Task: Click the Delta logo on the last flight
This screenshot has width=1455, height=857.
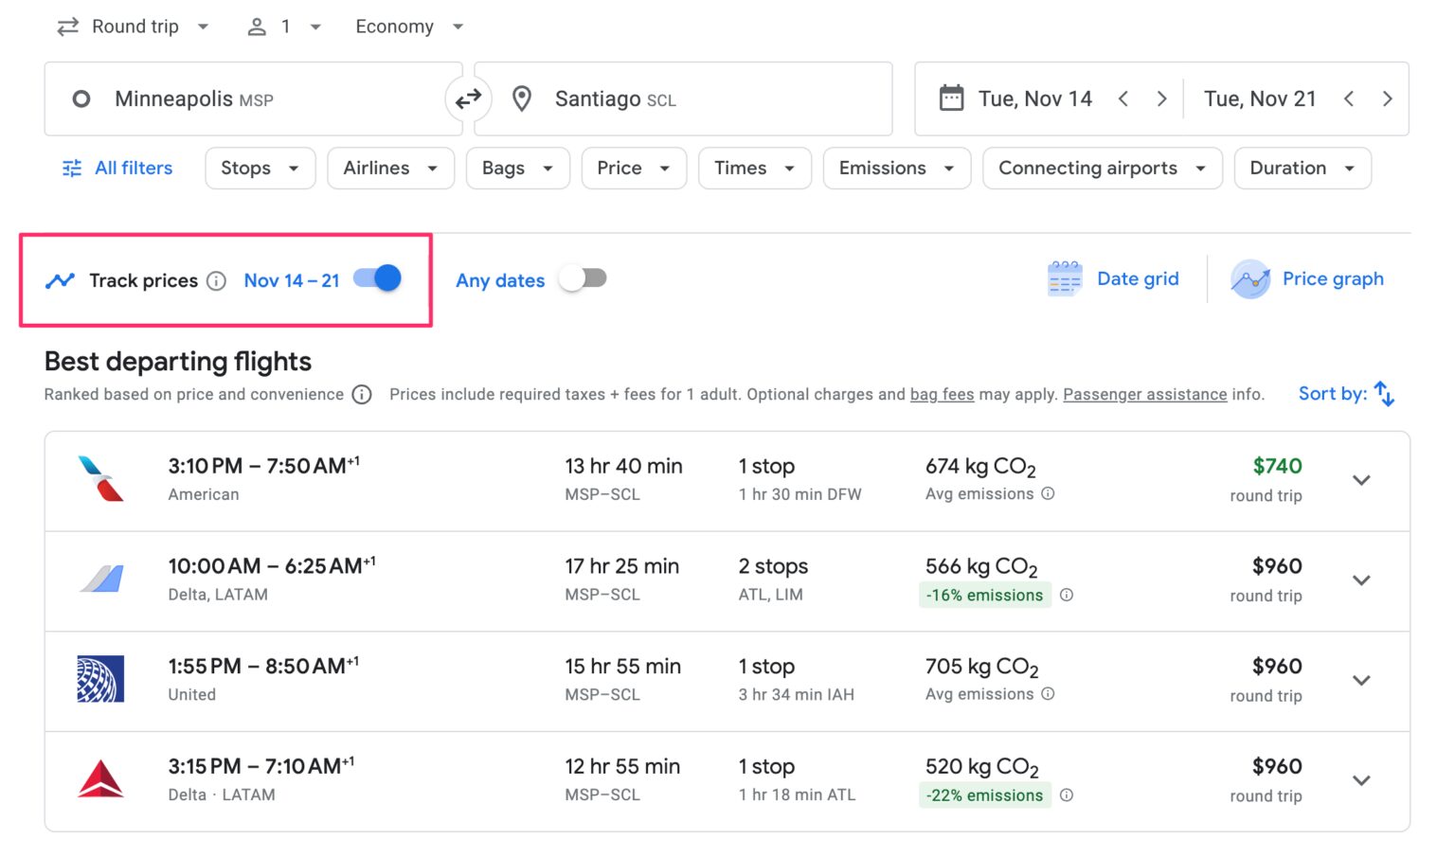Action: click(99, 779)
